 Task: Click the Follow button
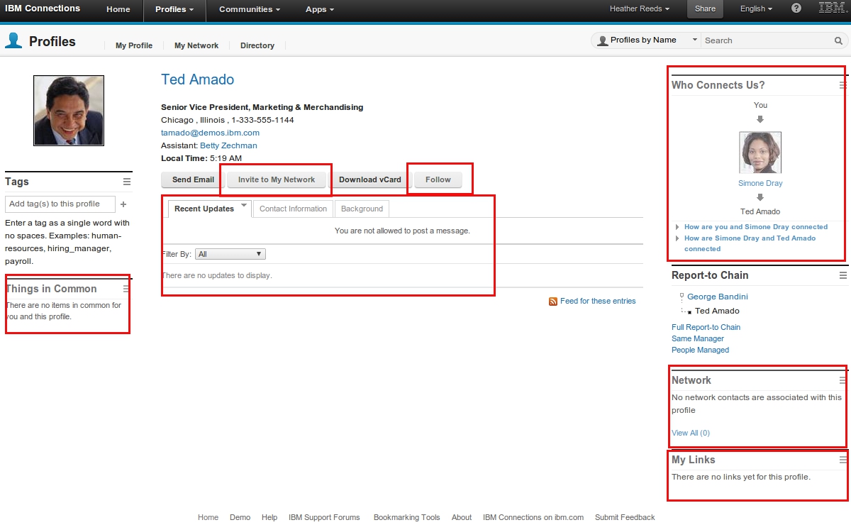click(438, 179)
